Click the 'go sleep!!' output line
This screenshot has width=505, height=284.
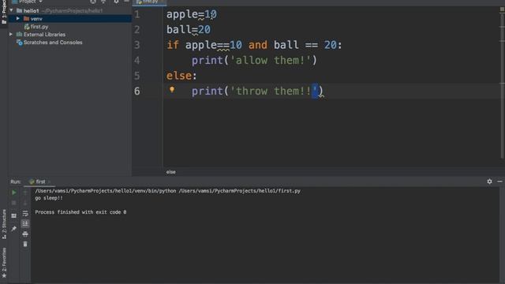[x=49, y=198]
